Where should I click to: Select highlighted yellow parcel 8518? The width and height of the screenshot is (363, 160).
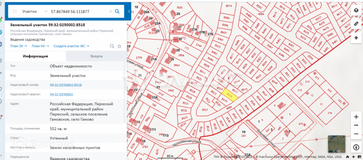(230, 95)
